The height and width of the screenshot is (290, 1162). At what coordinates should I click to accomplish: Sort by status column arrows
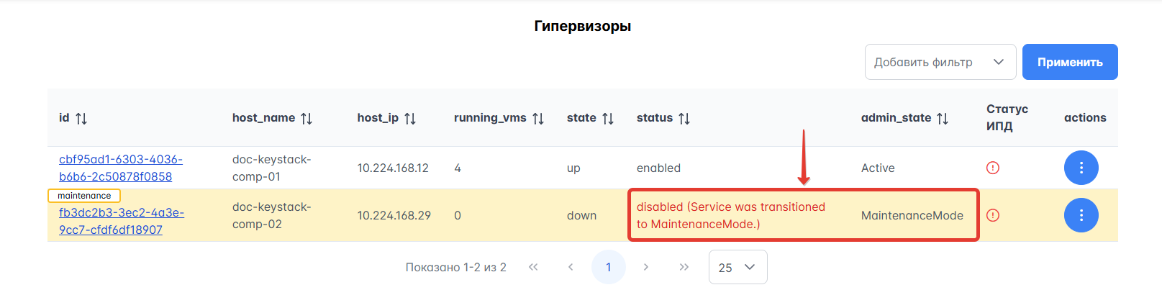684,119
